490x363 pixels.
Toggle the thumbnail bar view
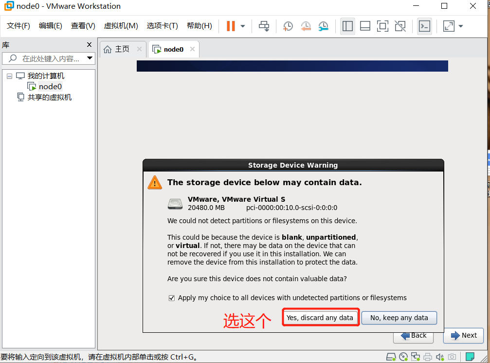click(365, 26)
